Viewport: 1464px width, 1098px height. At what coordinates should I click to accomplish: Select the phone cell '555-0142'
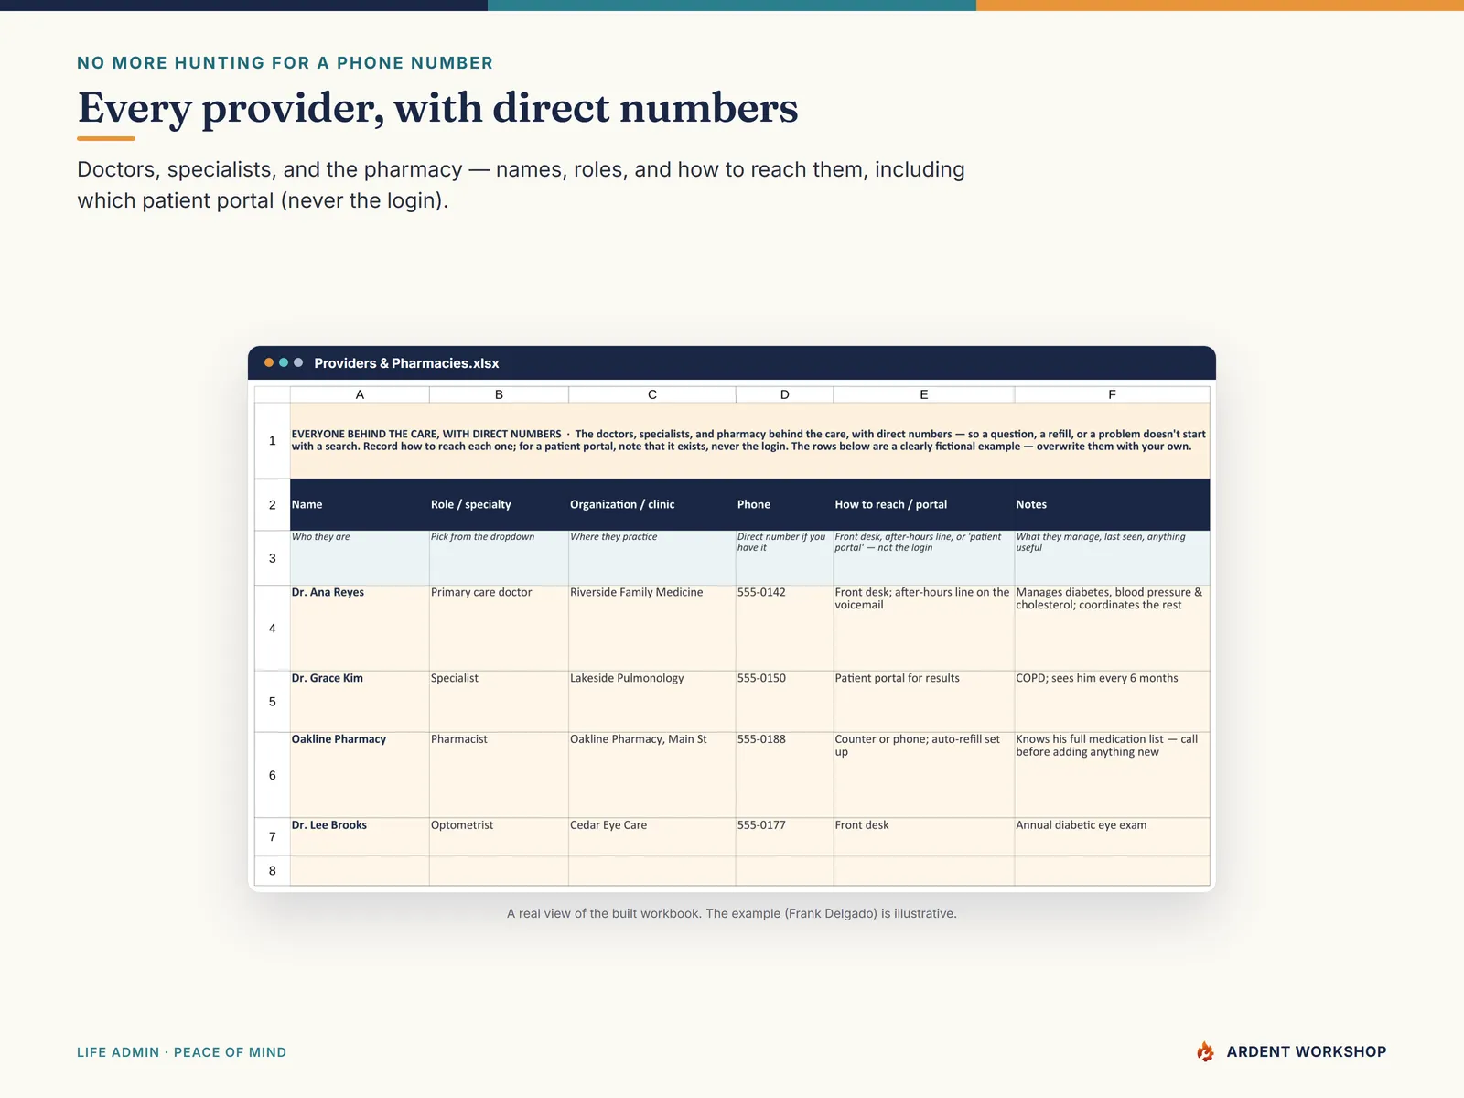tap(784, 629)
